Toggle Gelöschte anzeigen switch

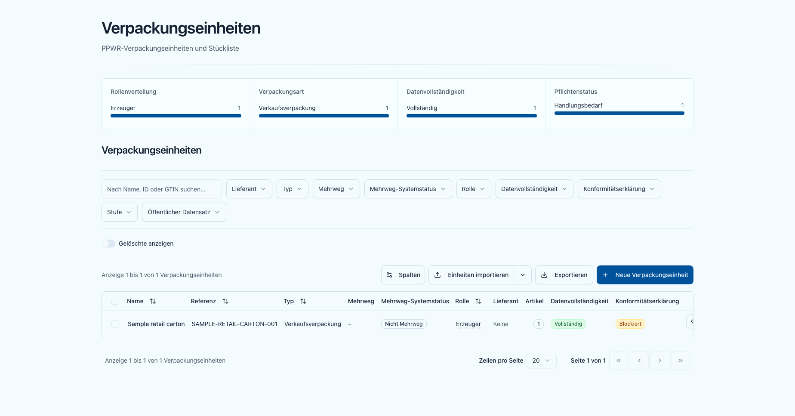(108, 243)
